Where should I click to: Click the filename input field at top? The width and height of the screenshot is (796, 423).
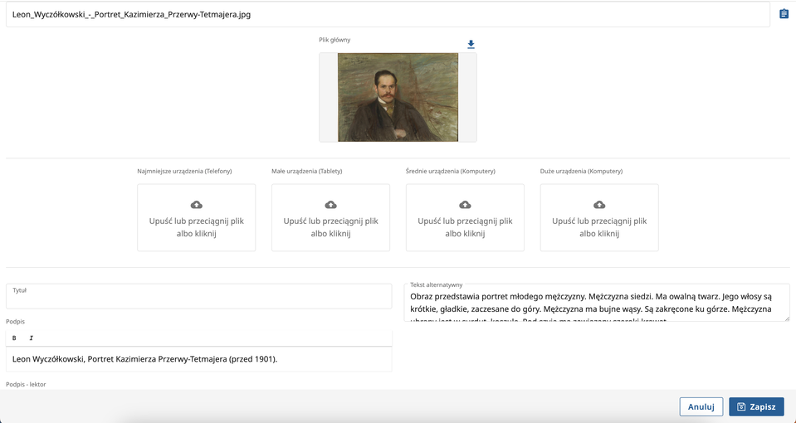387,15
